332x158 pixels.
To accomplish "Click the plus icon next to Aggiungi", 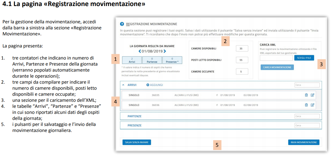I will coord(148,85).
